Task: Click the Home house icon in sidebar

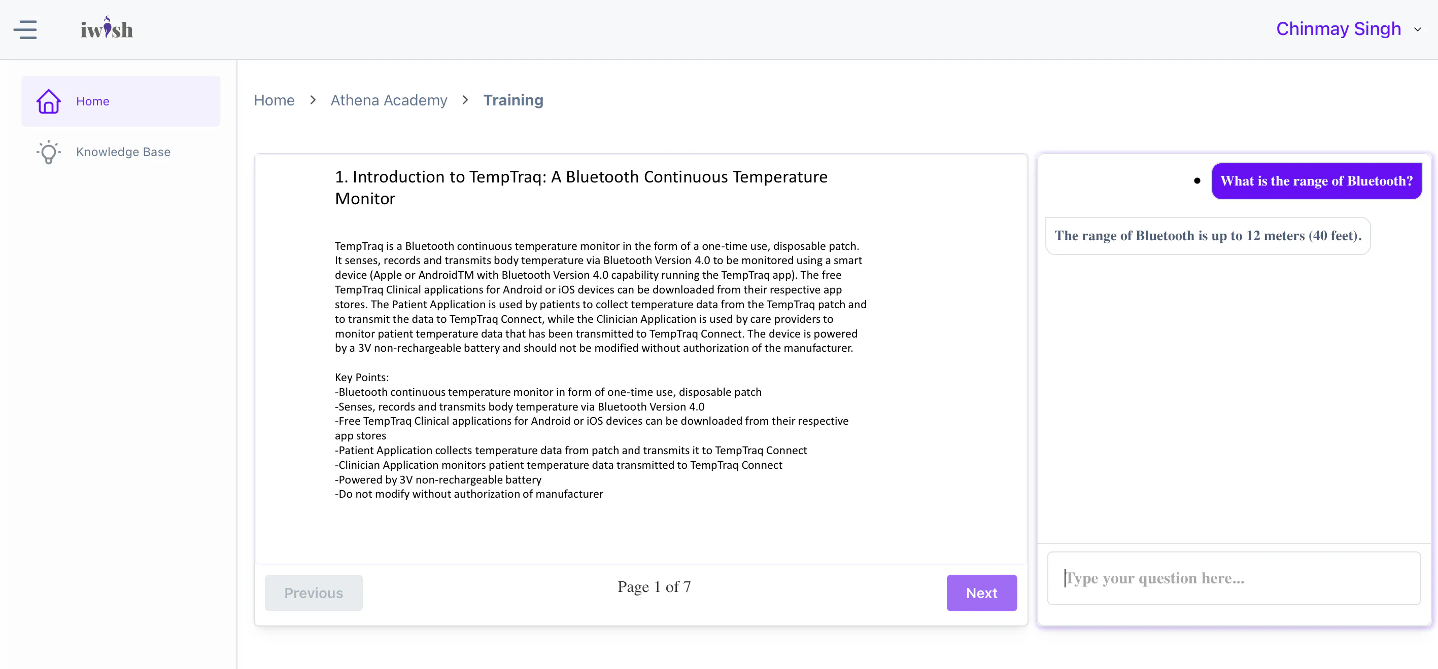Action: (x=49, y=101)
